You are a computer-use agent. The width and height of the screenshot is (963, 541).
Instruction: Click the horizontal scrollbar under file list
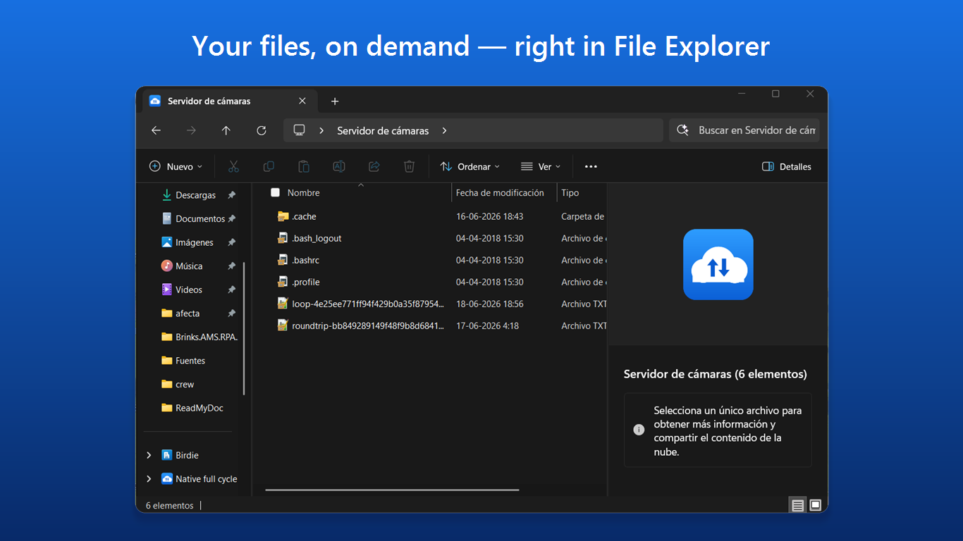pyautogui.click(x=392, y=490)
